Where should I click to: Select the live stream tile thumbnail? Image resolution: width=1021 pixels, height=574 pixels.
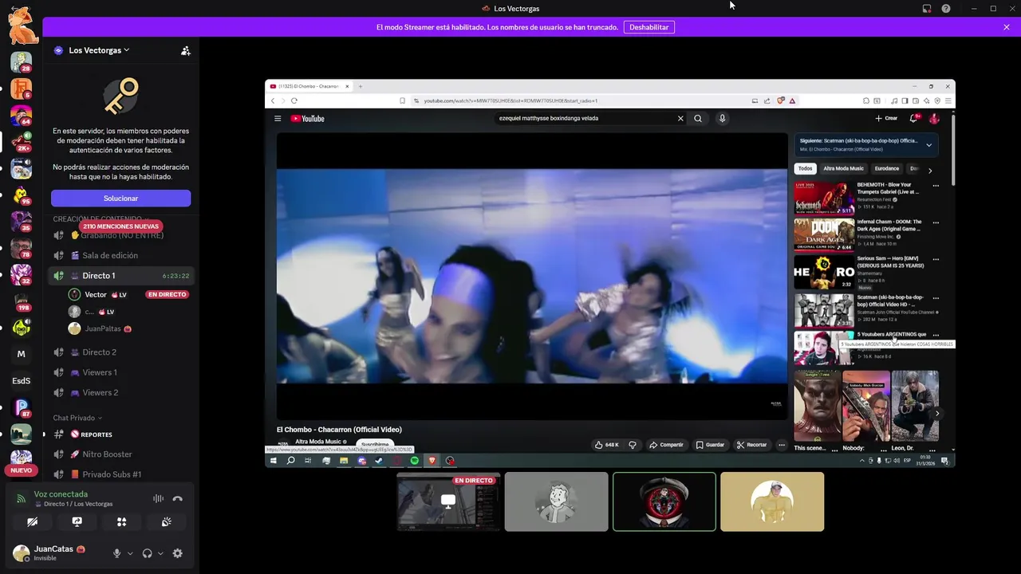(x=449, y=501)
